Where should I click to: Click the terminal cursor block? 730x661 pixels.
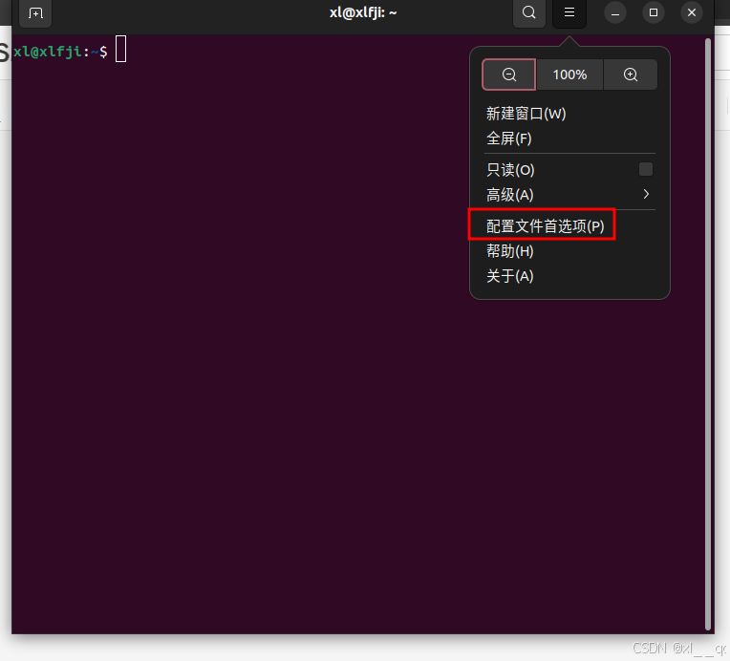pyautogui.click(x=120, y=49)
